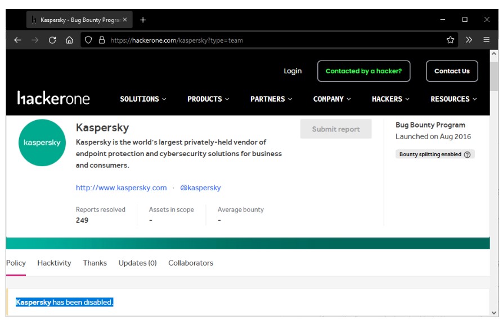Bookmark this page with the star icon

[450, 40]
